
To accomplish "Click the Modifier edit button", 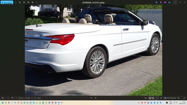I will pyautogui.click(x=7, y=3).
